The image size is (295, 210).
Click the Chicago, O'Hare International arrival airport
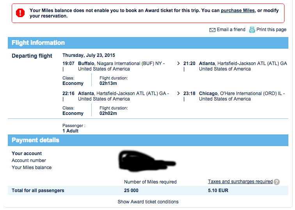242,94
